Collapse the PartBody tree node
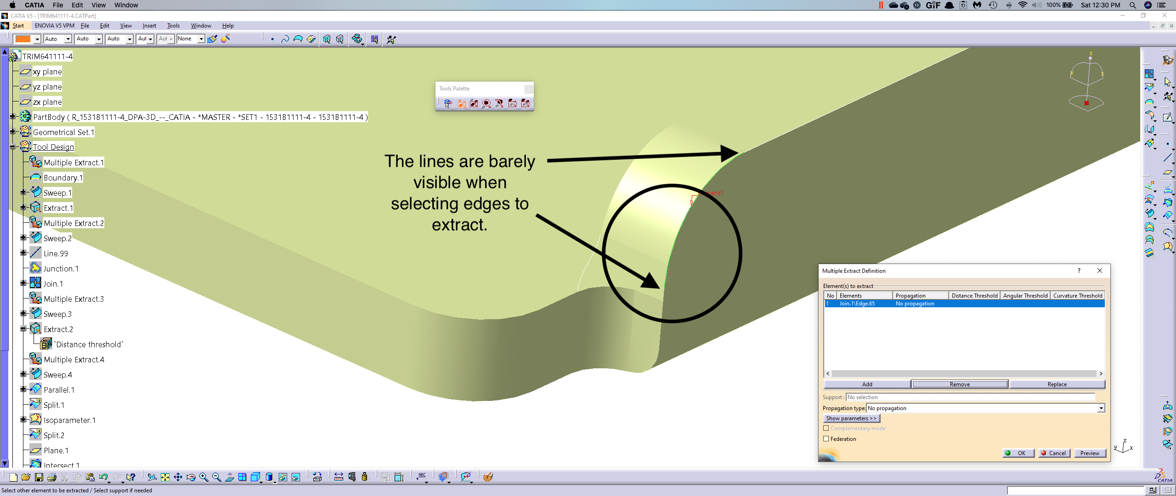Viewport: 1176px width, 496px height. tap(12, 117)
